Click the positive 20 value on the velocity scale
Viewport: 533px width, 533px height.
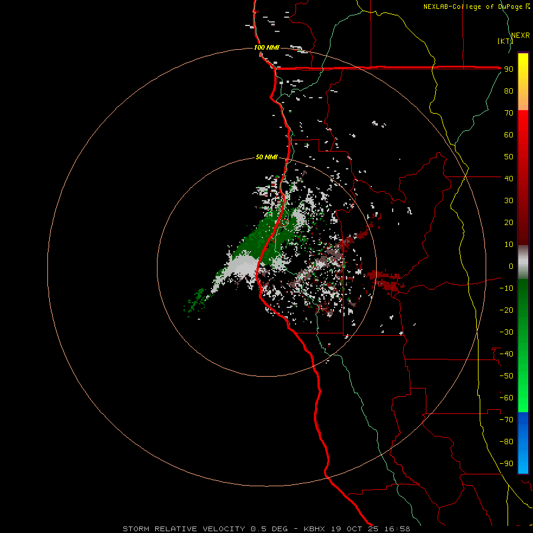509,222
